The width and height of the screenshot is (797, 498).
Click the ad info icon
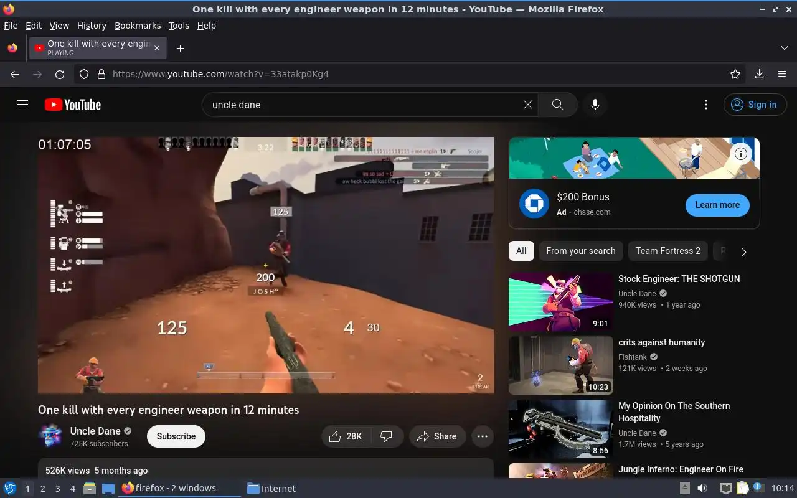point(741,154)
